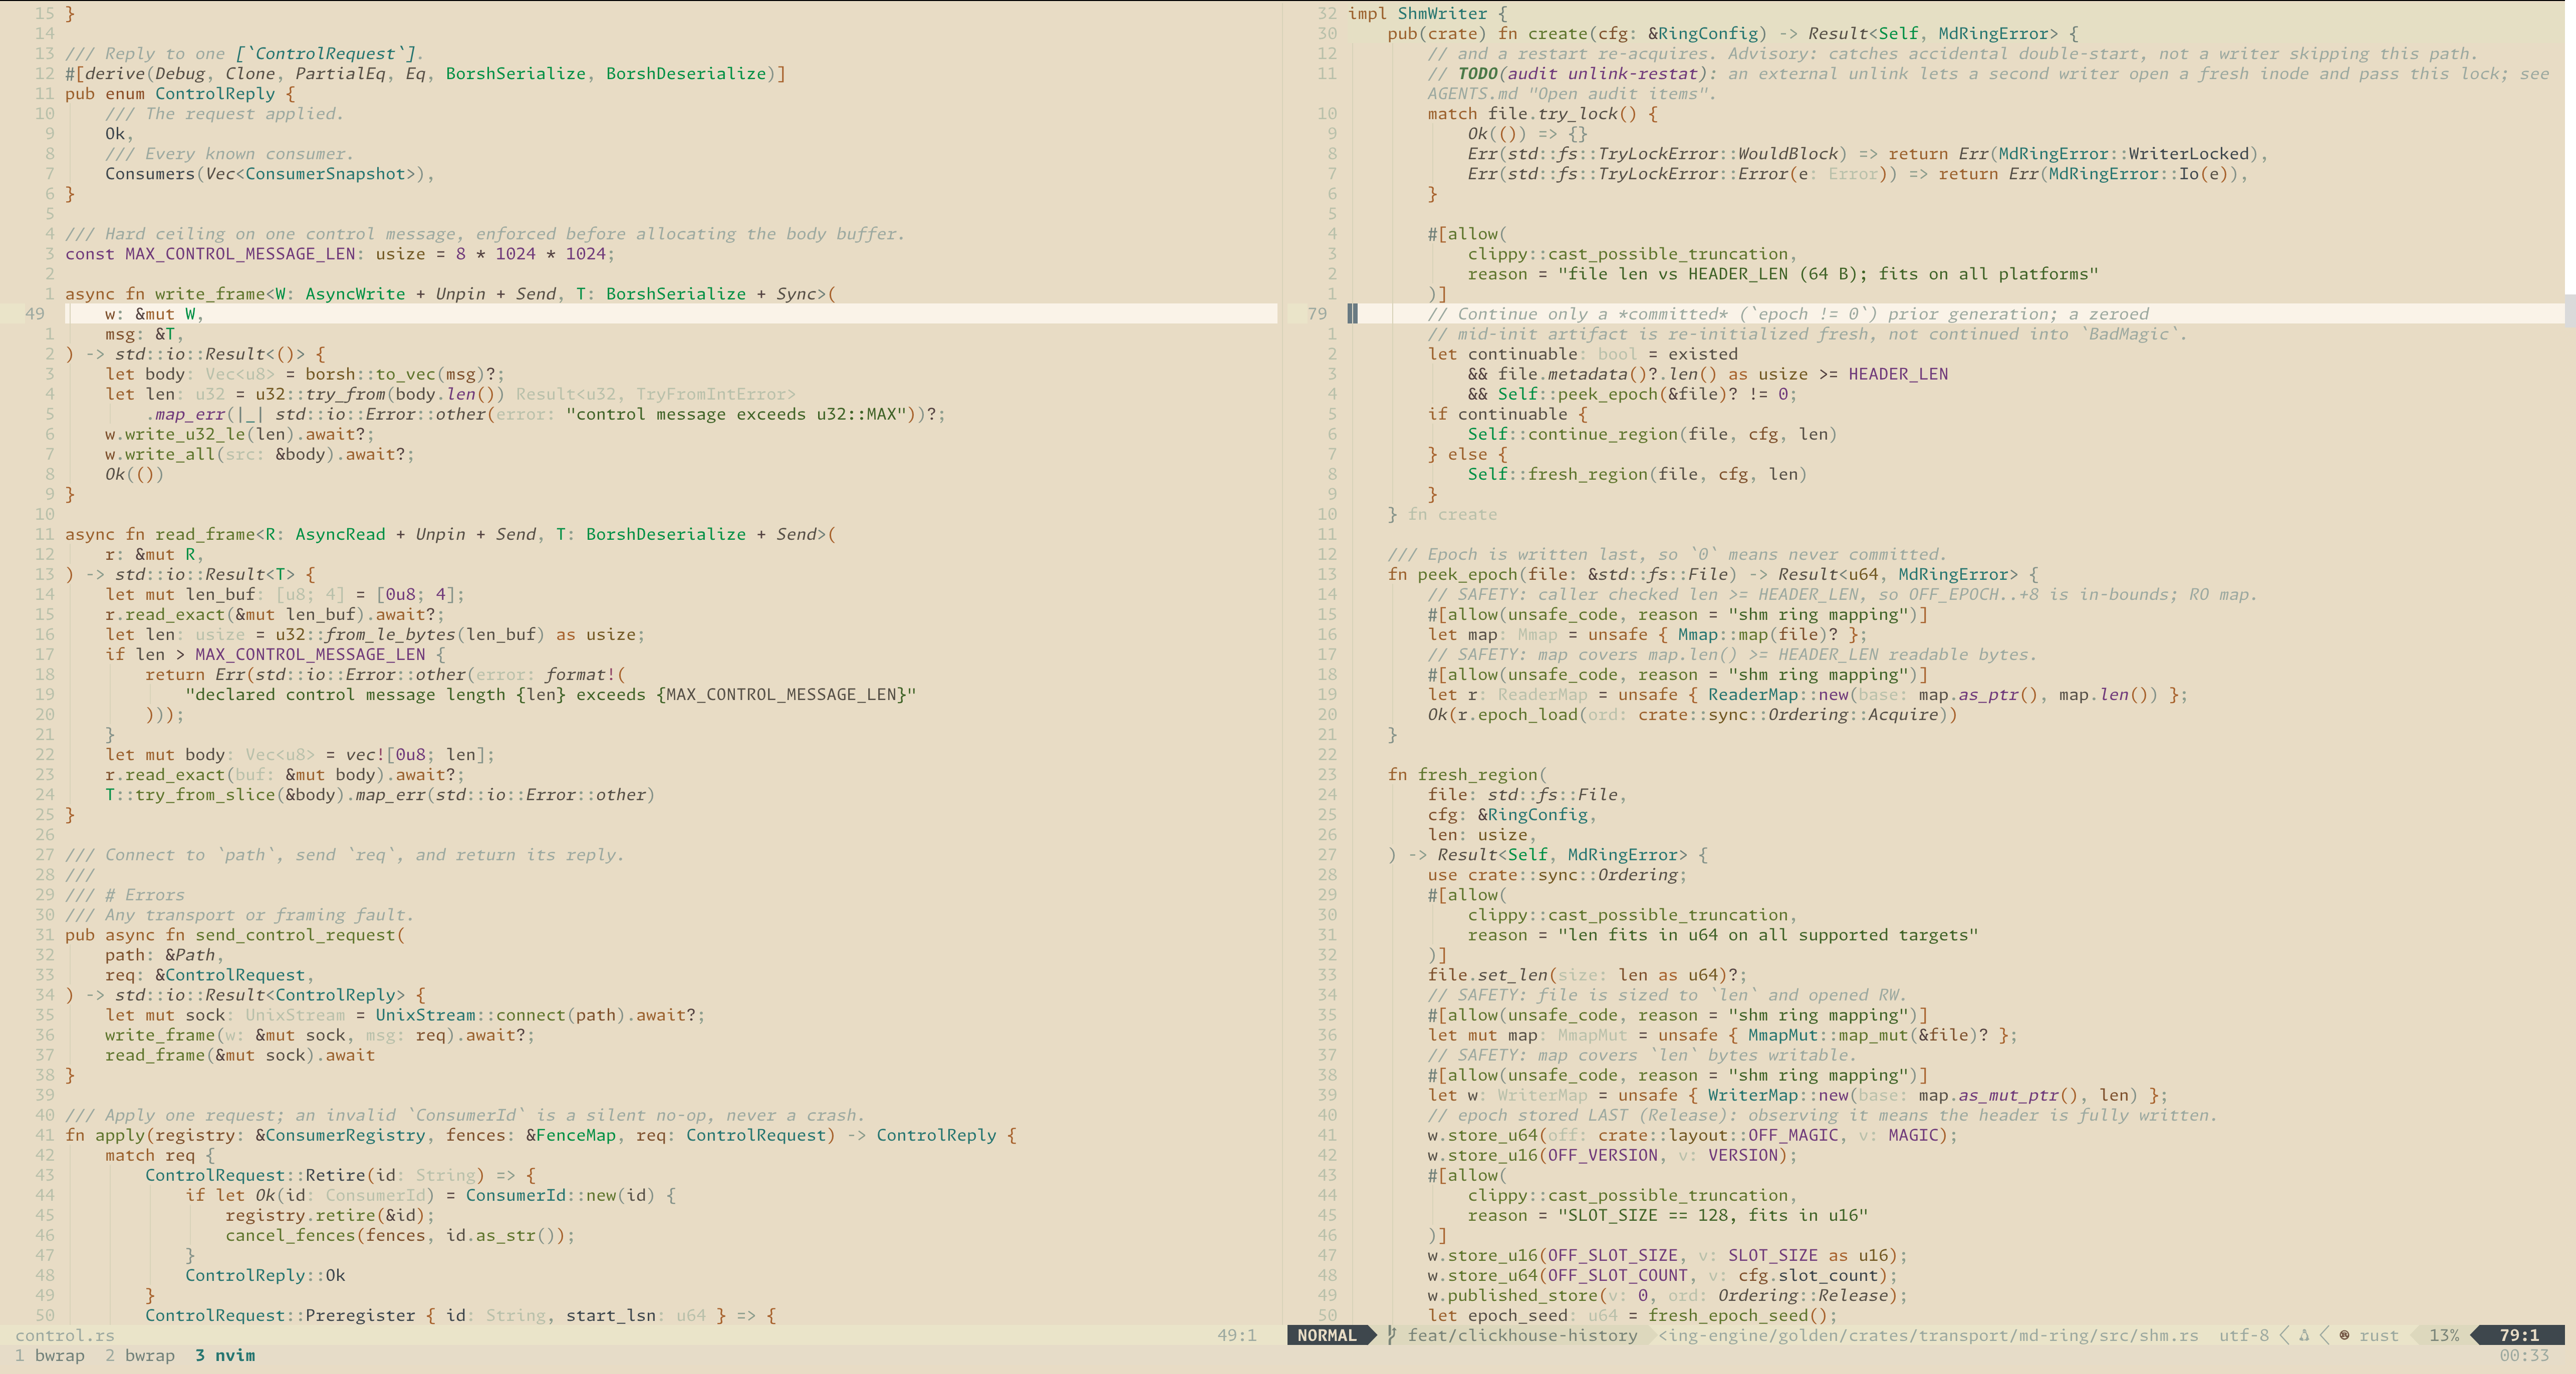Click 'Self::fresh_region(file, cfg, len)' call

coord(1637,475)
